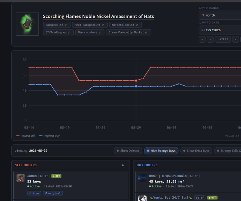Open the graph range 1 month dropdown
The height and width of the screenshot is (201, 241).
click(220, 15)
